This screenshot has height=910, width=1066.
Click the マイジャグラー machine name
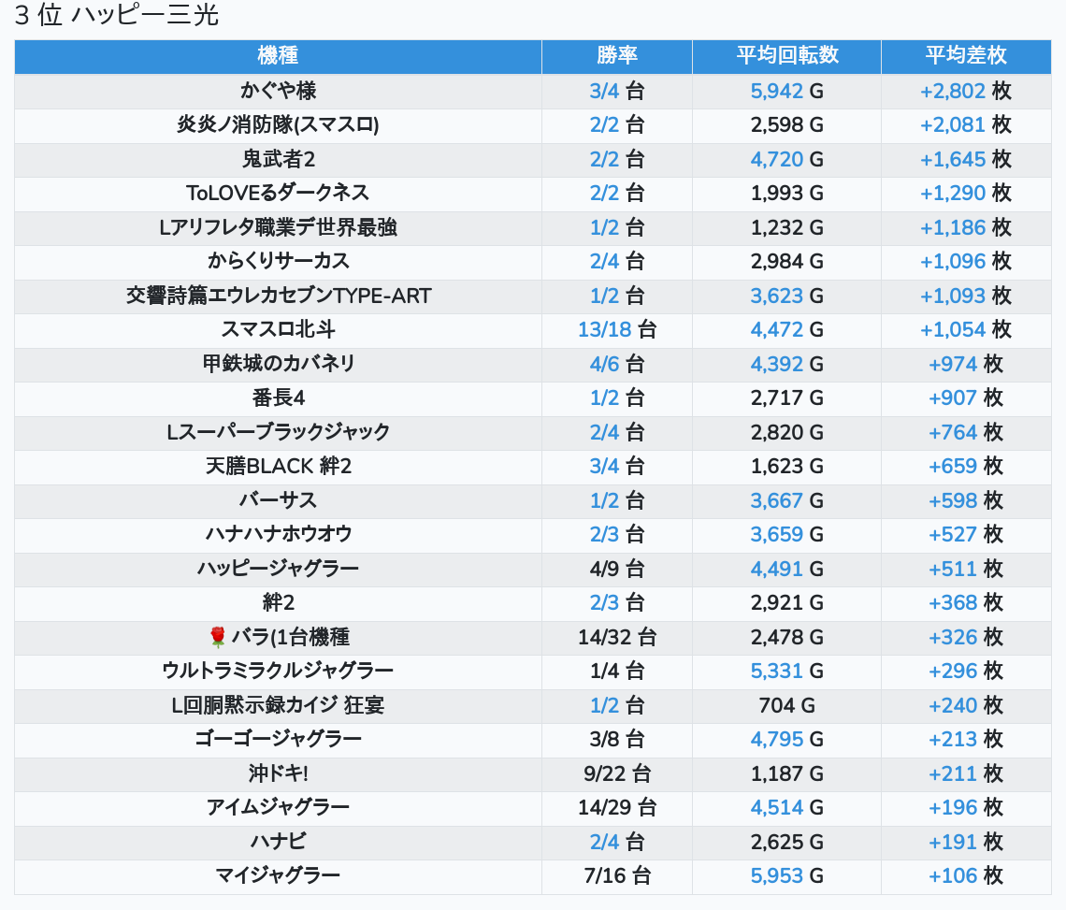[x=278, y=876]
